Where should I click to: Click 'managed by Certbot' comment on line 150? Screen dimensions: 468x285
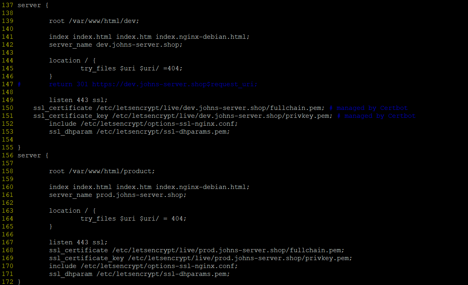click(x=372, y=108)
